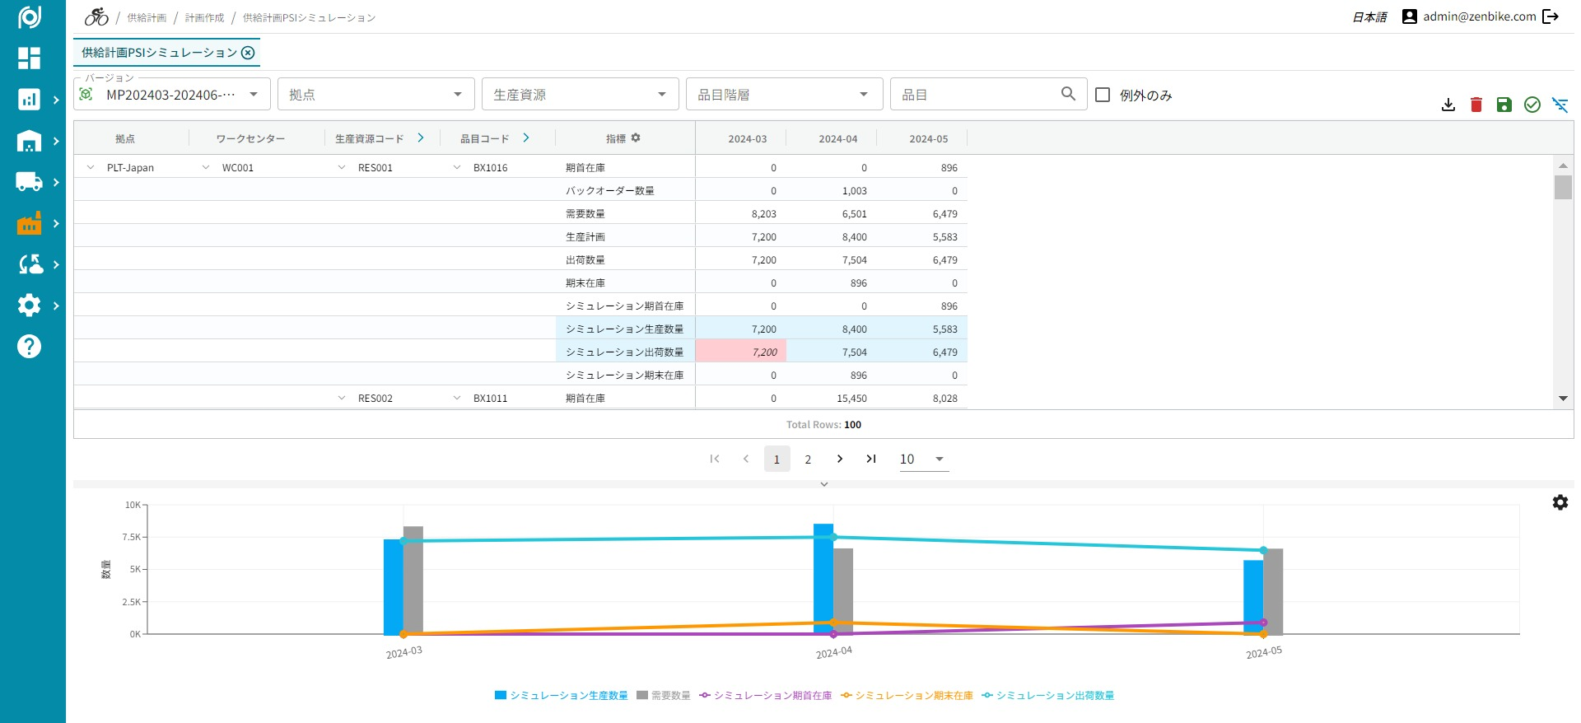
Task: Click the download icon in the toolbar
Action: click(1448, 105)
